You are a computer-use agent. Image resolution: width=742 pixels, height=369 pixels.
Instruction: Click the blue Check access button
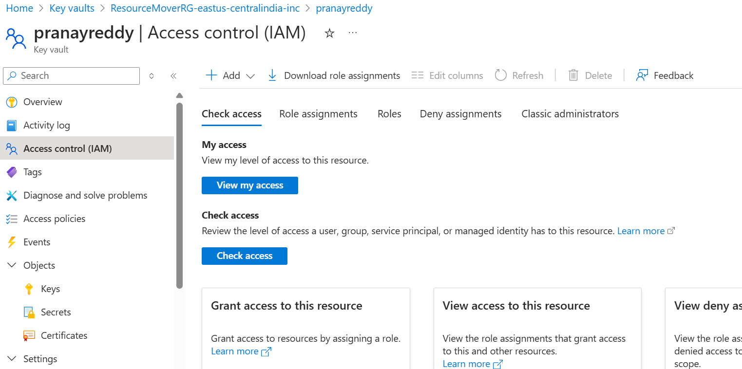pos(245,256)
